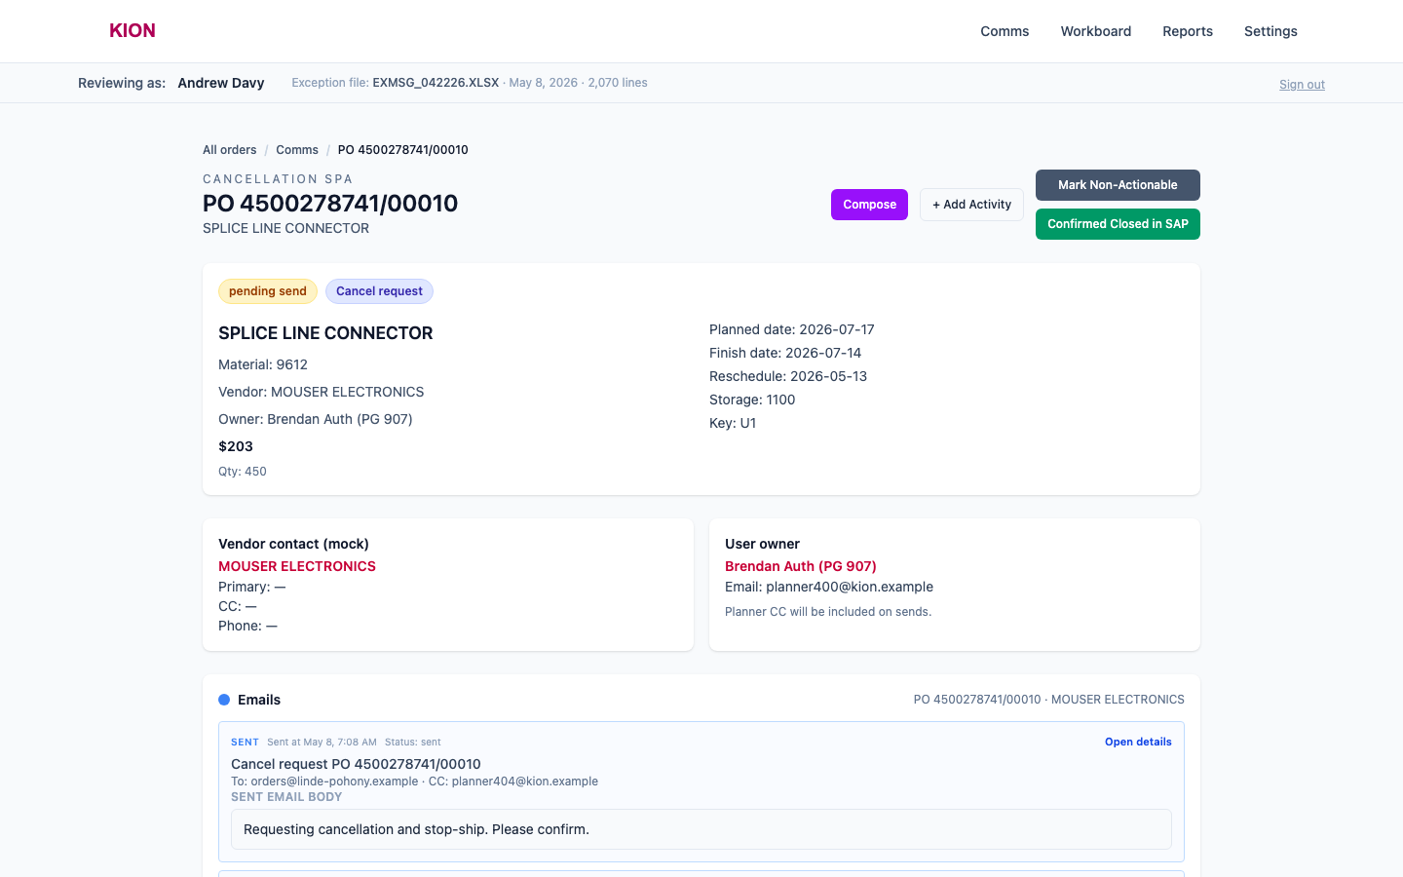Open Settings from top navigation
The image size is (1403, 877).
point(1270,31)
